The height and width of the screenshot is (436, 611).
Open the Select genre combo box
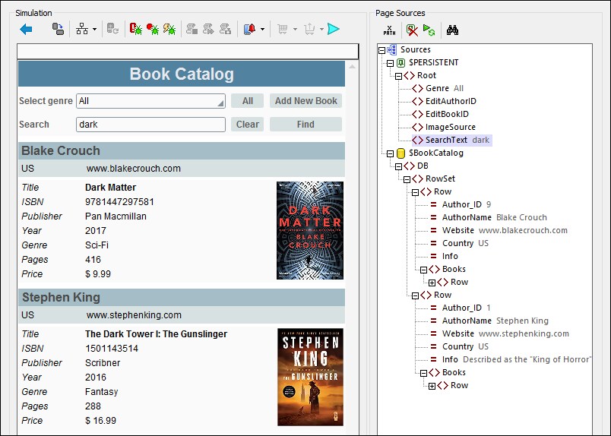(x=150, y=101)
